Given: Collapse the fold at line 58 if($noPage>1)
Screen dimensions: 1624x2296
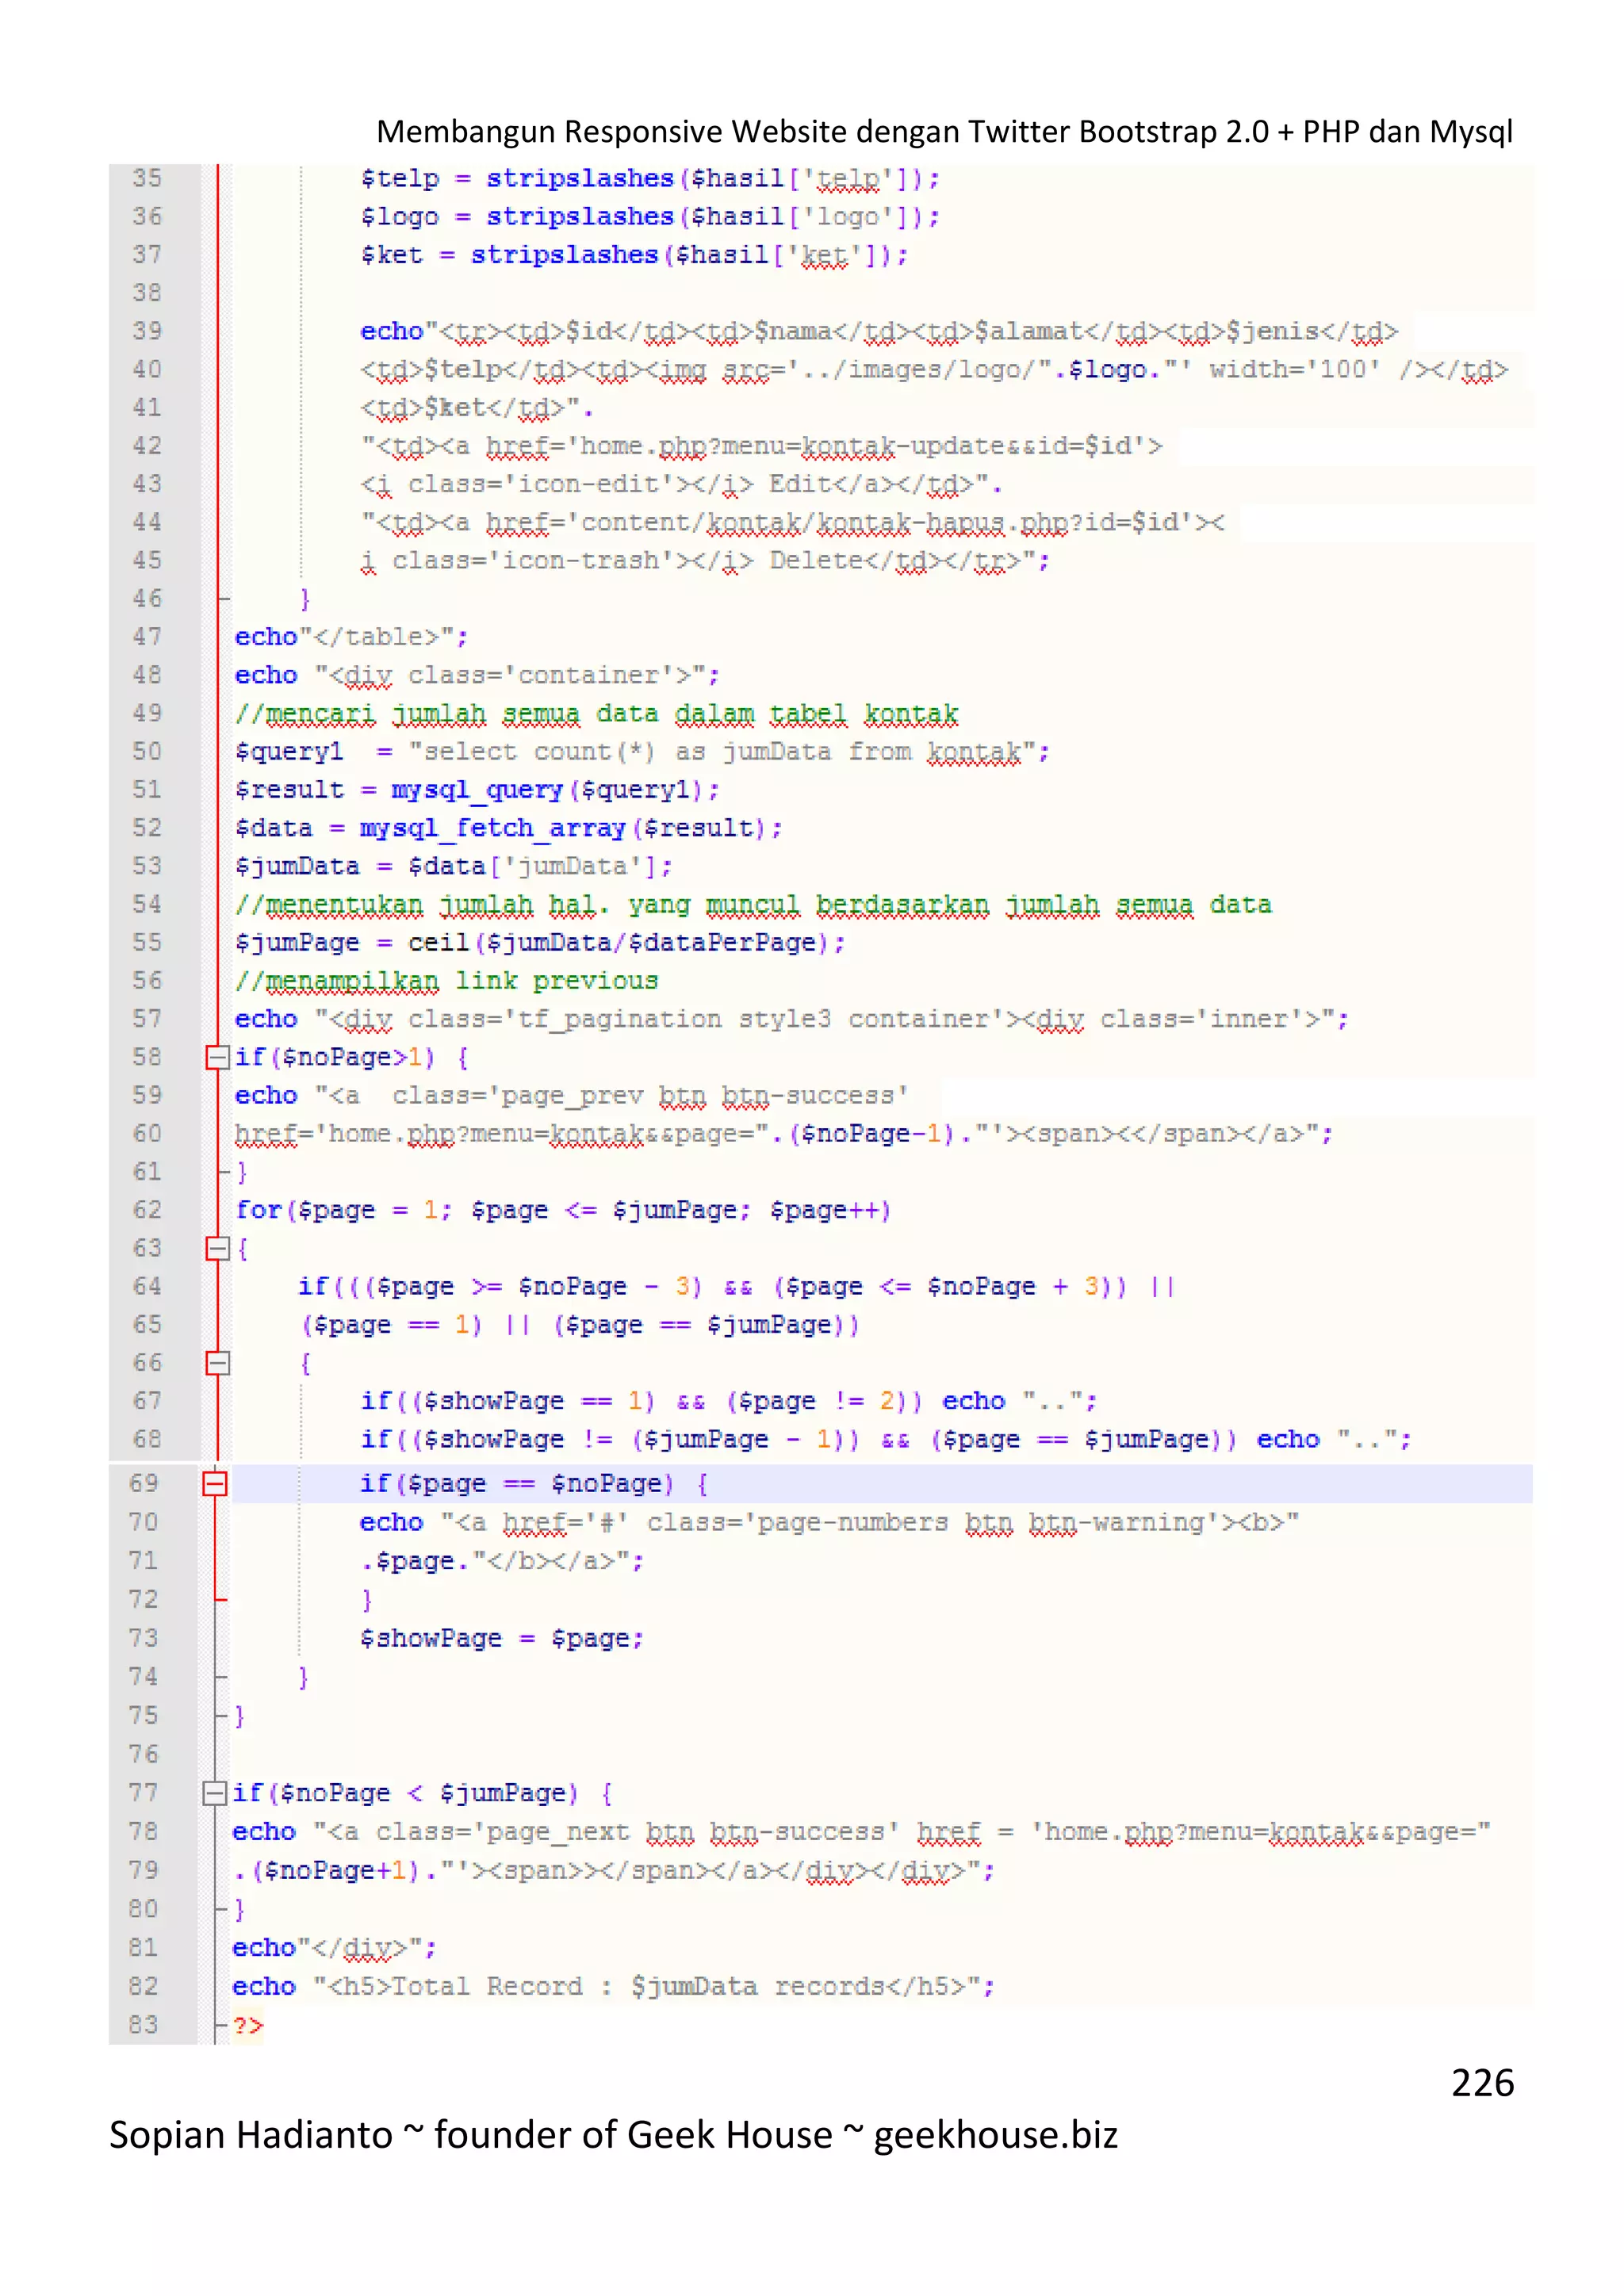Looking at the screenshot, I should pos(217,1057).
